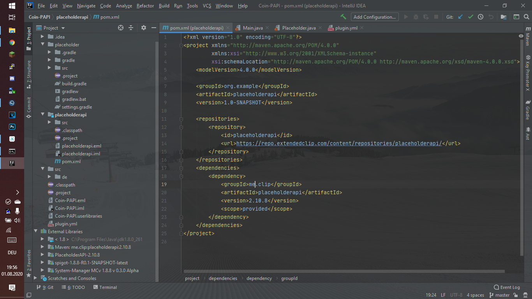The width and height of the screenshot is (532, 299).
Task: Click the dependencies breadcrumb
Action: (223, 278)
